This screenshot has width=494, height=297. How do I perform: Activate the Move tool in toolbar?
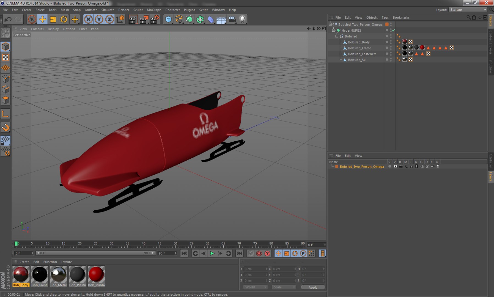click(42, 19)
